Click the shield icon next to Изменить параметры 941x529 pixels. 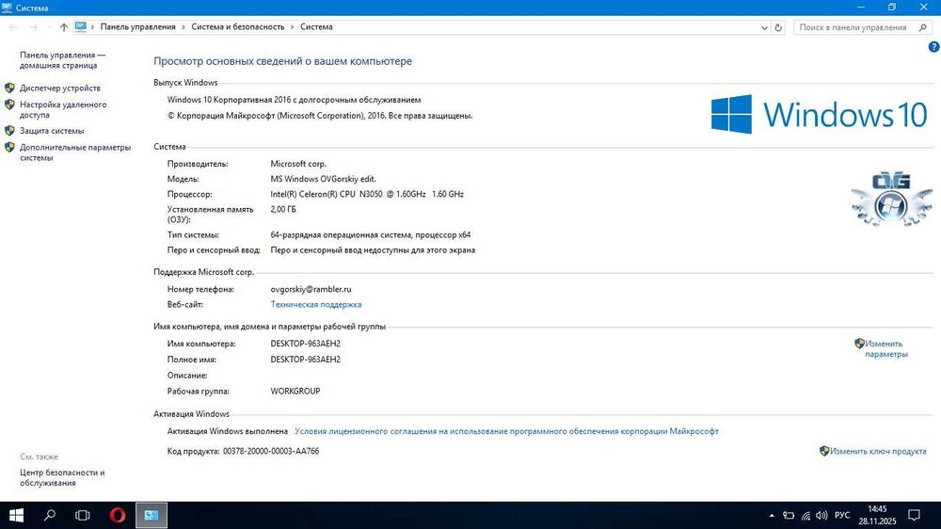click(x=859, y=344)
